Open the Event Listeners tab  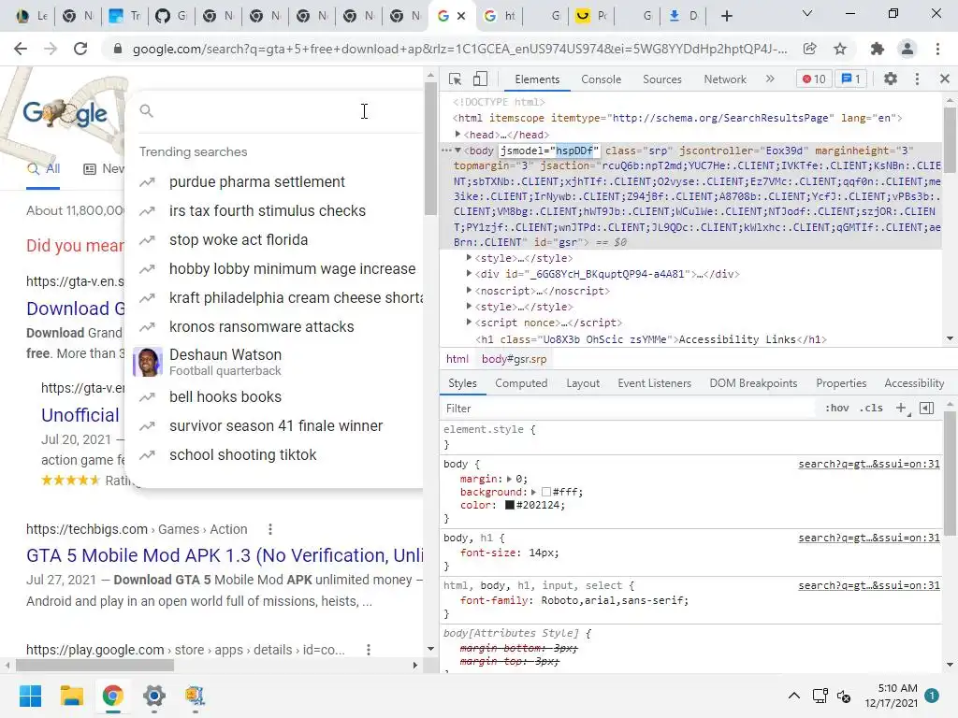(x=654, y=383)
